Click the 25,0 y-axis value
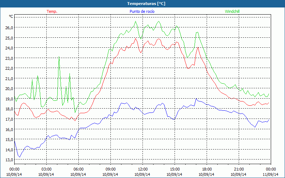The image size is (285, 178). [x=10, y=38]
